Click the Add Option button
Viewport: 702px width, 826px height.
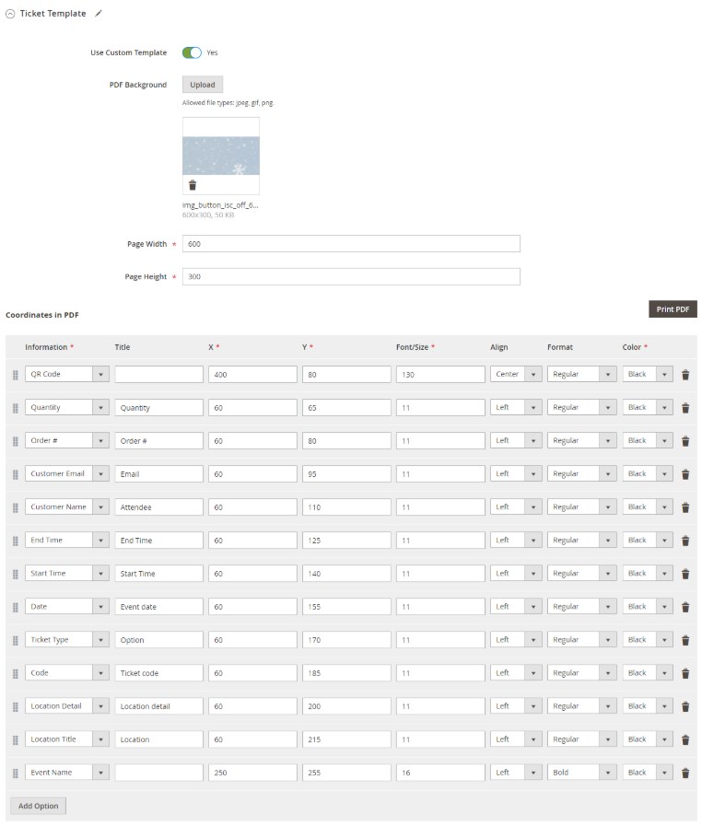click(x=39, y=806)
